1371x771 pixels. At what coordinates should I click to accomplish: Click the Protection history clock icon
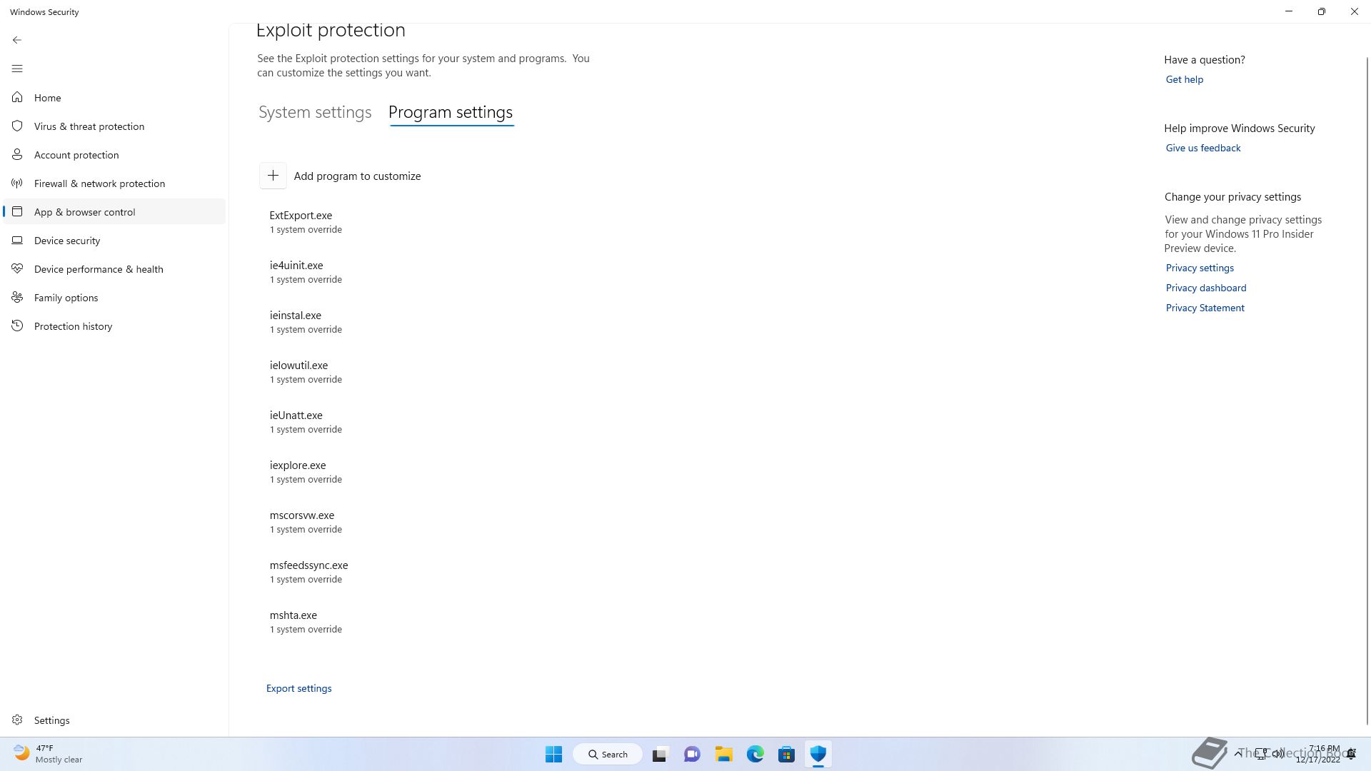(x=17, y=326)
